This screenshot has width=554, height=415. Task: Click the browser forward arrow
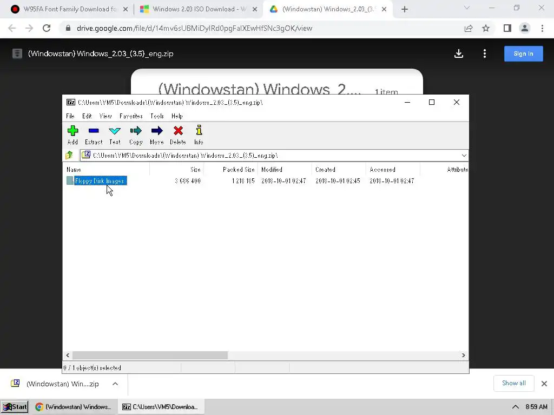pyautogui.click(x=29, y=28)
